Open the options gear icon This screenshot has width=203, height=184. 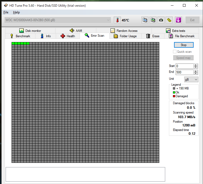pos(169,20)
